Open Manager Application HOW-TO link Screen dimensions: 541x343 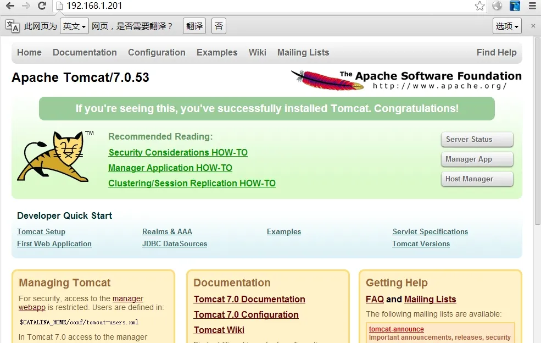(x=170, y=168)
